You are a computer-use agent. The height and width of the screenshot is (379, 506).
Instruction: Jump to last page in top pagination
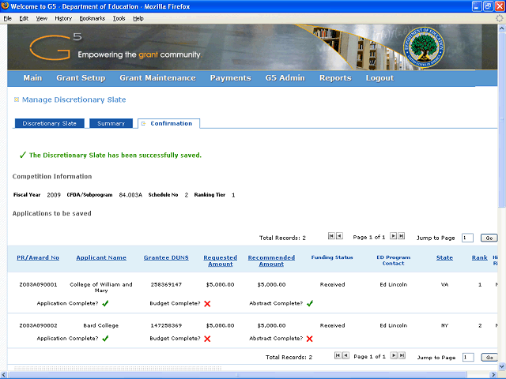[402, 236]
